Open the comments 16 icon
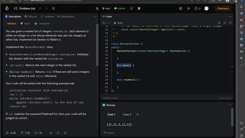The width and height of the screenshot is (245, 138). pyautogui.click(x=38, y=133)
